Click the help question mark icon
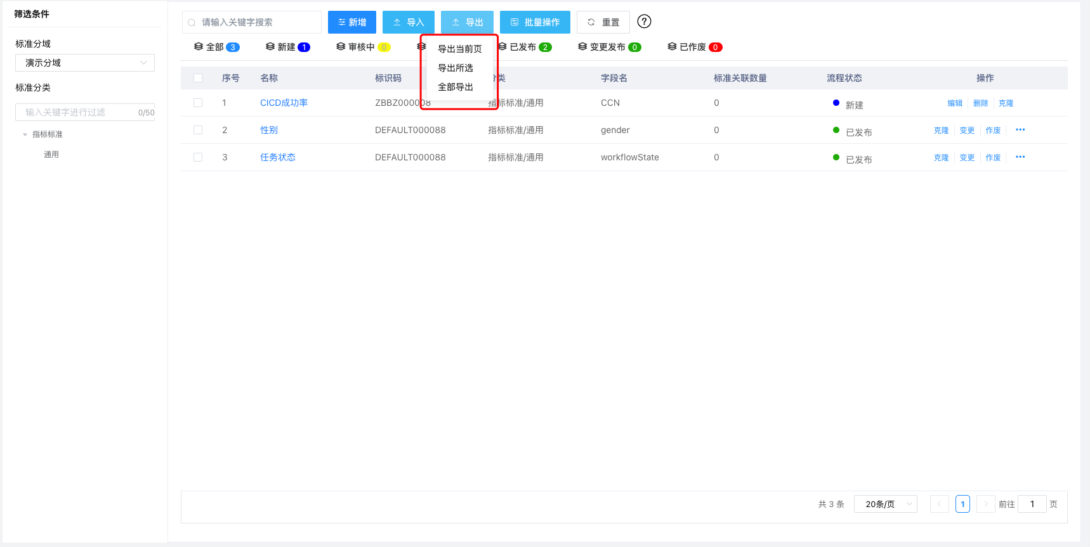This screenshot has width=1090, height=547. [x=644, y=22]
